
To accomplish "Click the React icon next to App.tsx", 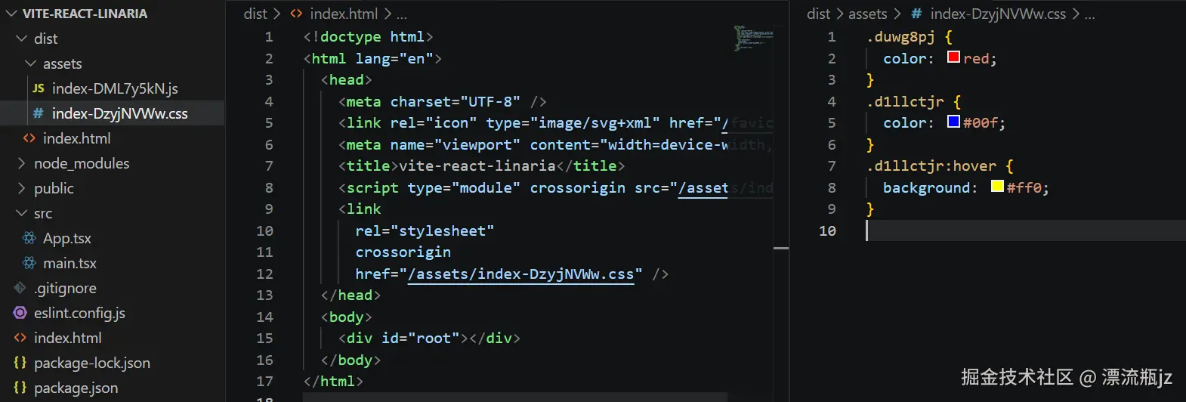I will pyautogui.click(x=29, y=238).
